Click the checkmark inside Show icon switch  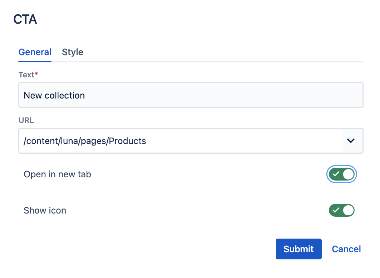pos(336,210)
